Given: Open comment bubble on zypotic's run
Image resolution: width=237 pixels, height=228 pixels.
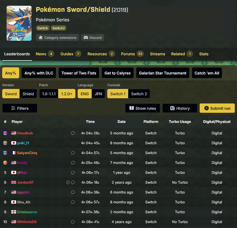Looking at the screenshot, I should pos(73,192).
